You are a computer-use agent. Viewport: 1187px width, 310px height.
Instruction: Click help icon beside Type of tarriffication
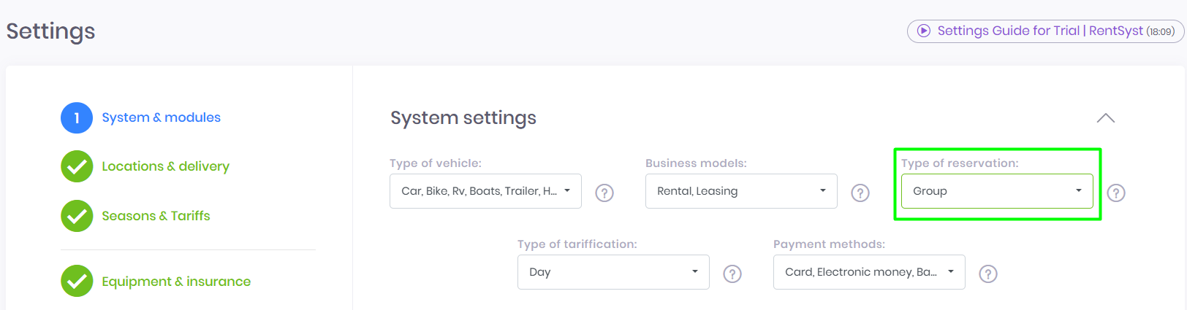732,274
